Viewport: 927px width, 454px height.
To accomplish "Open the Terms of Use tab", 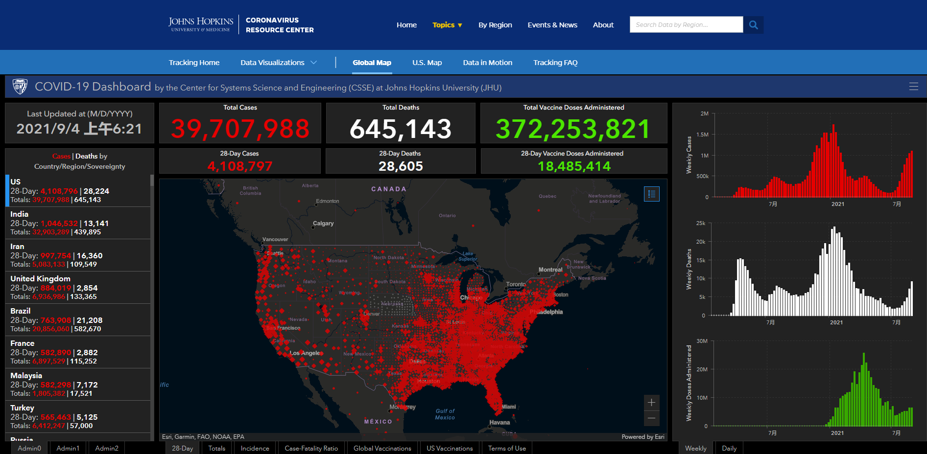I will 507,448.
